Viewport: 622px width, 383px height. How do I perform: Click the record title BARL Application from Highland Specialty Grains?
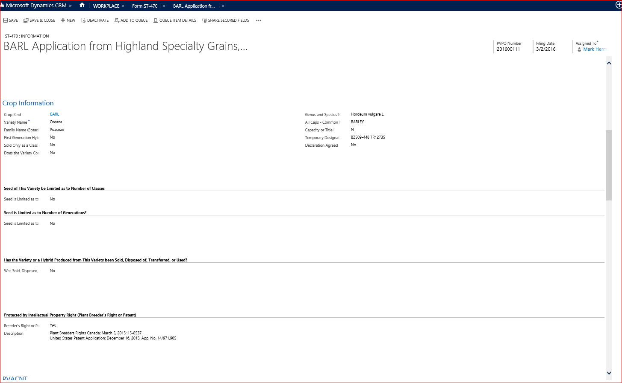click(126, 46)
